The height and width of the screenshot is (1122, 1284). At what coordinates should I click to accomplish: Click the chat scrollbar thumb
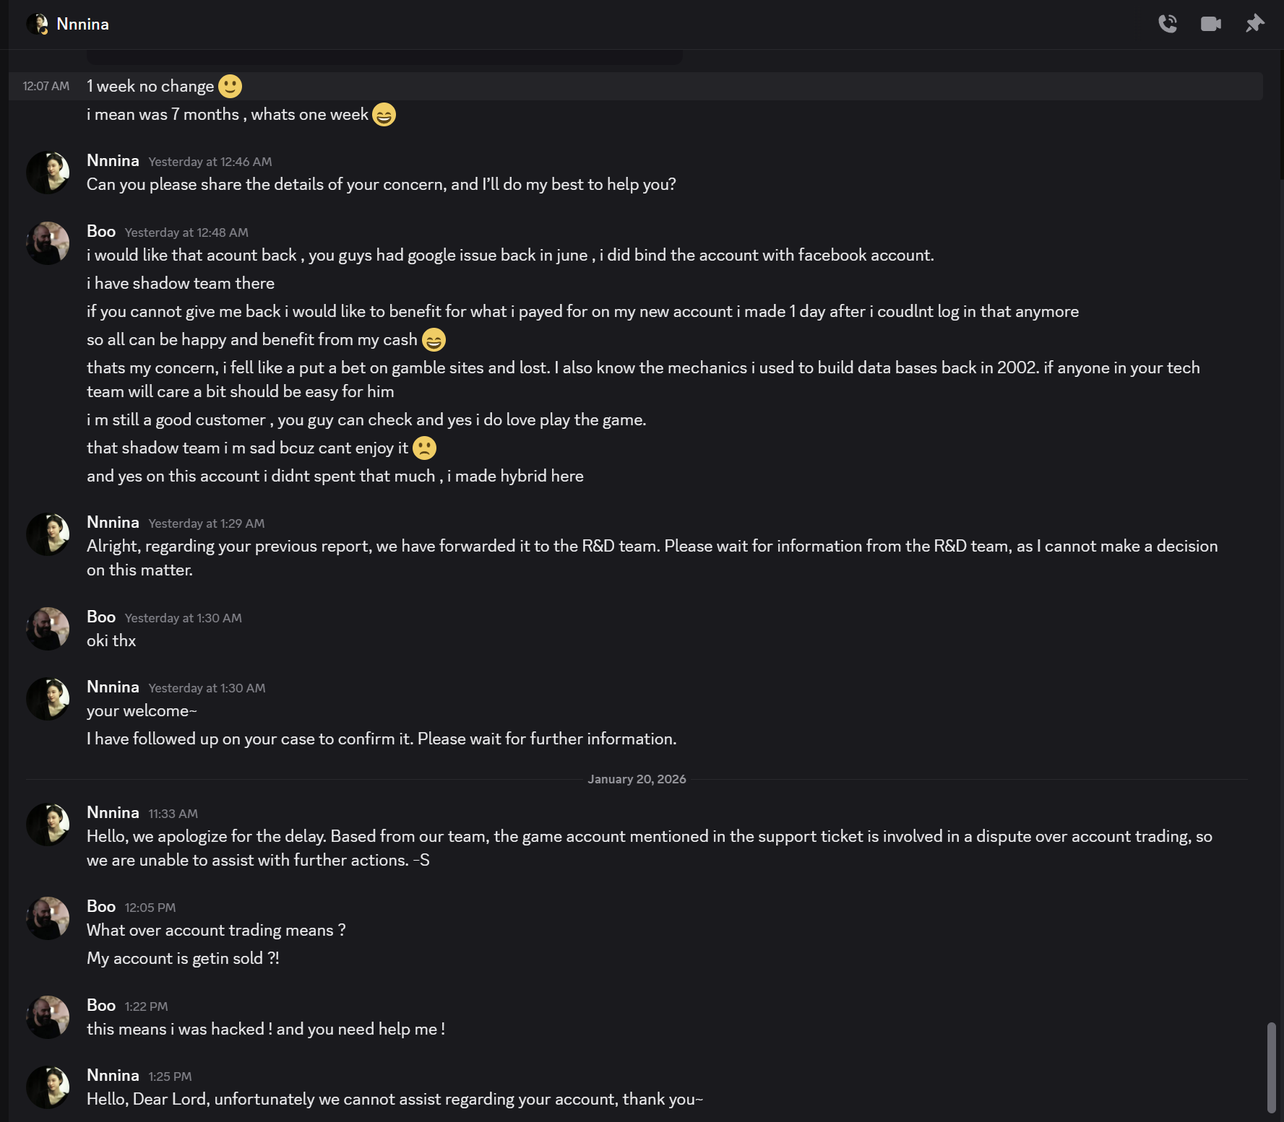1271,1067
